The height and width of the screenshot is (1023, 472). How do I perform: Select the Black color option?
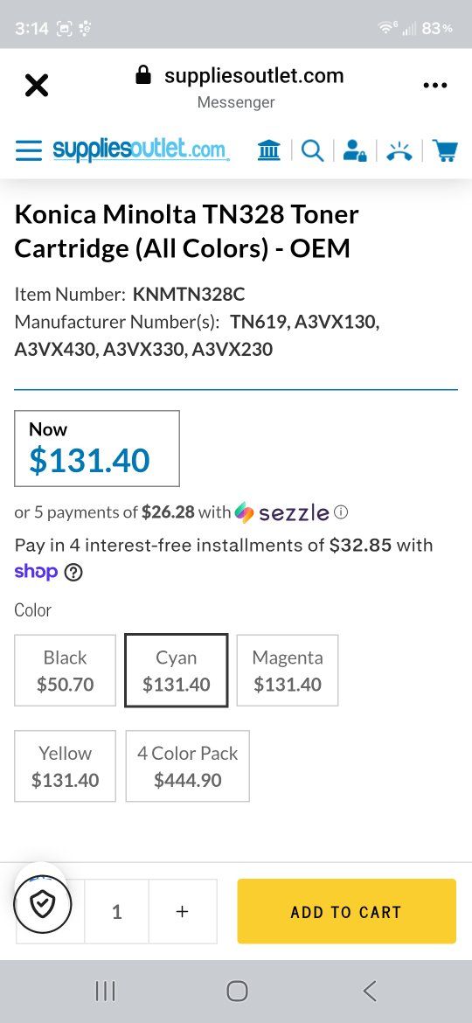[66, 670]
